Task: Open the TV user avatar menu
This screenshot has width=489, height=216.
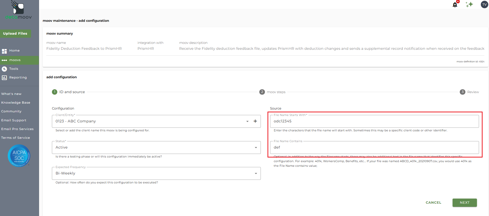Action: [x=484, y=4]
